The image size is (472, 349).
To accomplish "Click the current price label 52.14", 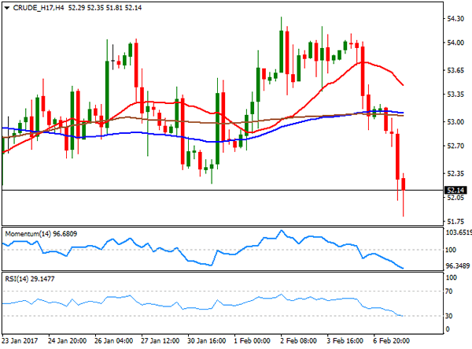I will coord(455,190).
